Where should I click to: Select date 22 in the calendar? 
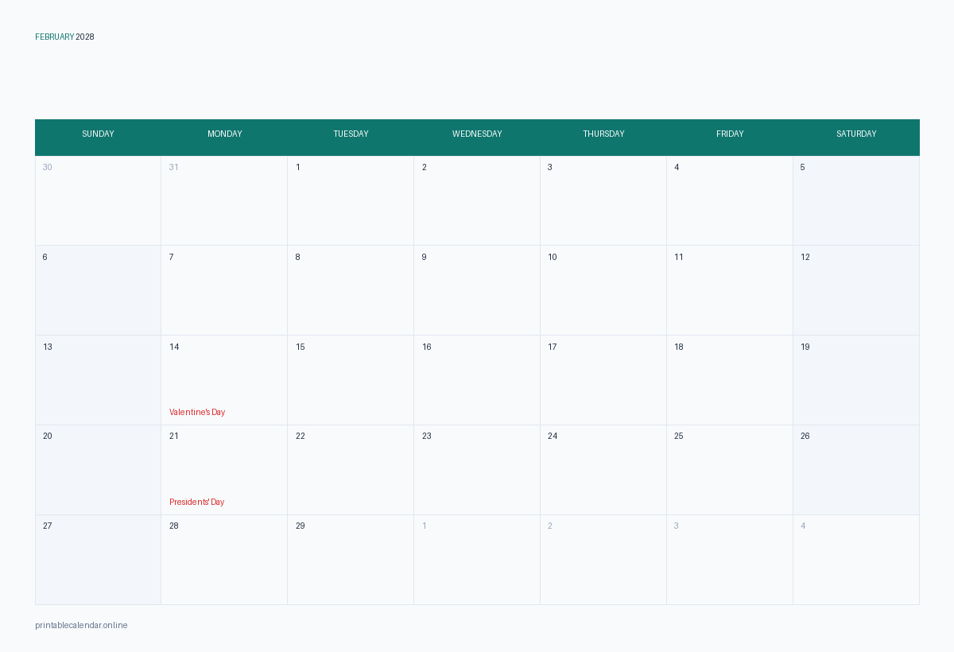[x=351, y=470]
